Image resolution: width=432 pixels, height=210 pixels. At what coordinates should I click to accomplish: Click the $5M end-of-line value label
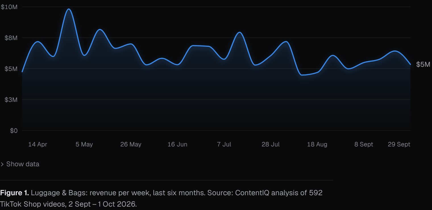tap(423, 64)
